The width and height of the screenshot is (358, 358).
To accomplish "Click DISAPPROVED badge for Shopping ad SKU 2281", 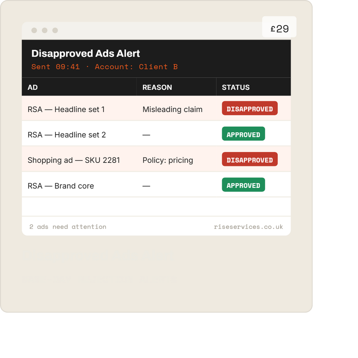I will click(250, 159).
